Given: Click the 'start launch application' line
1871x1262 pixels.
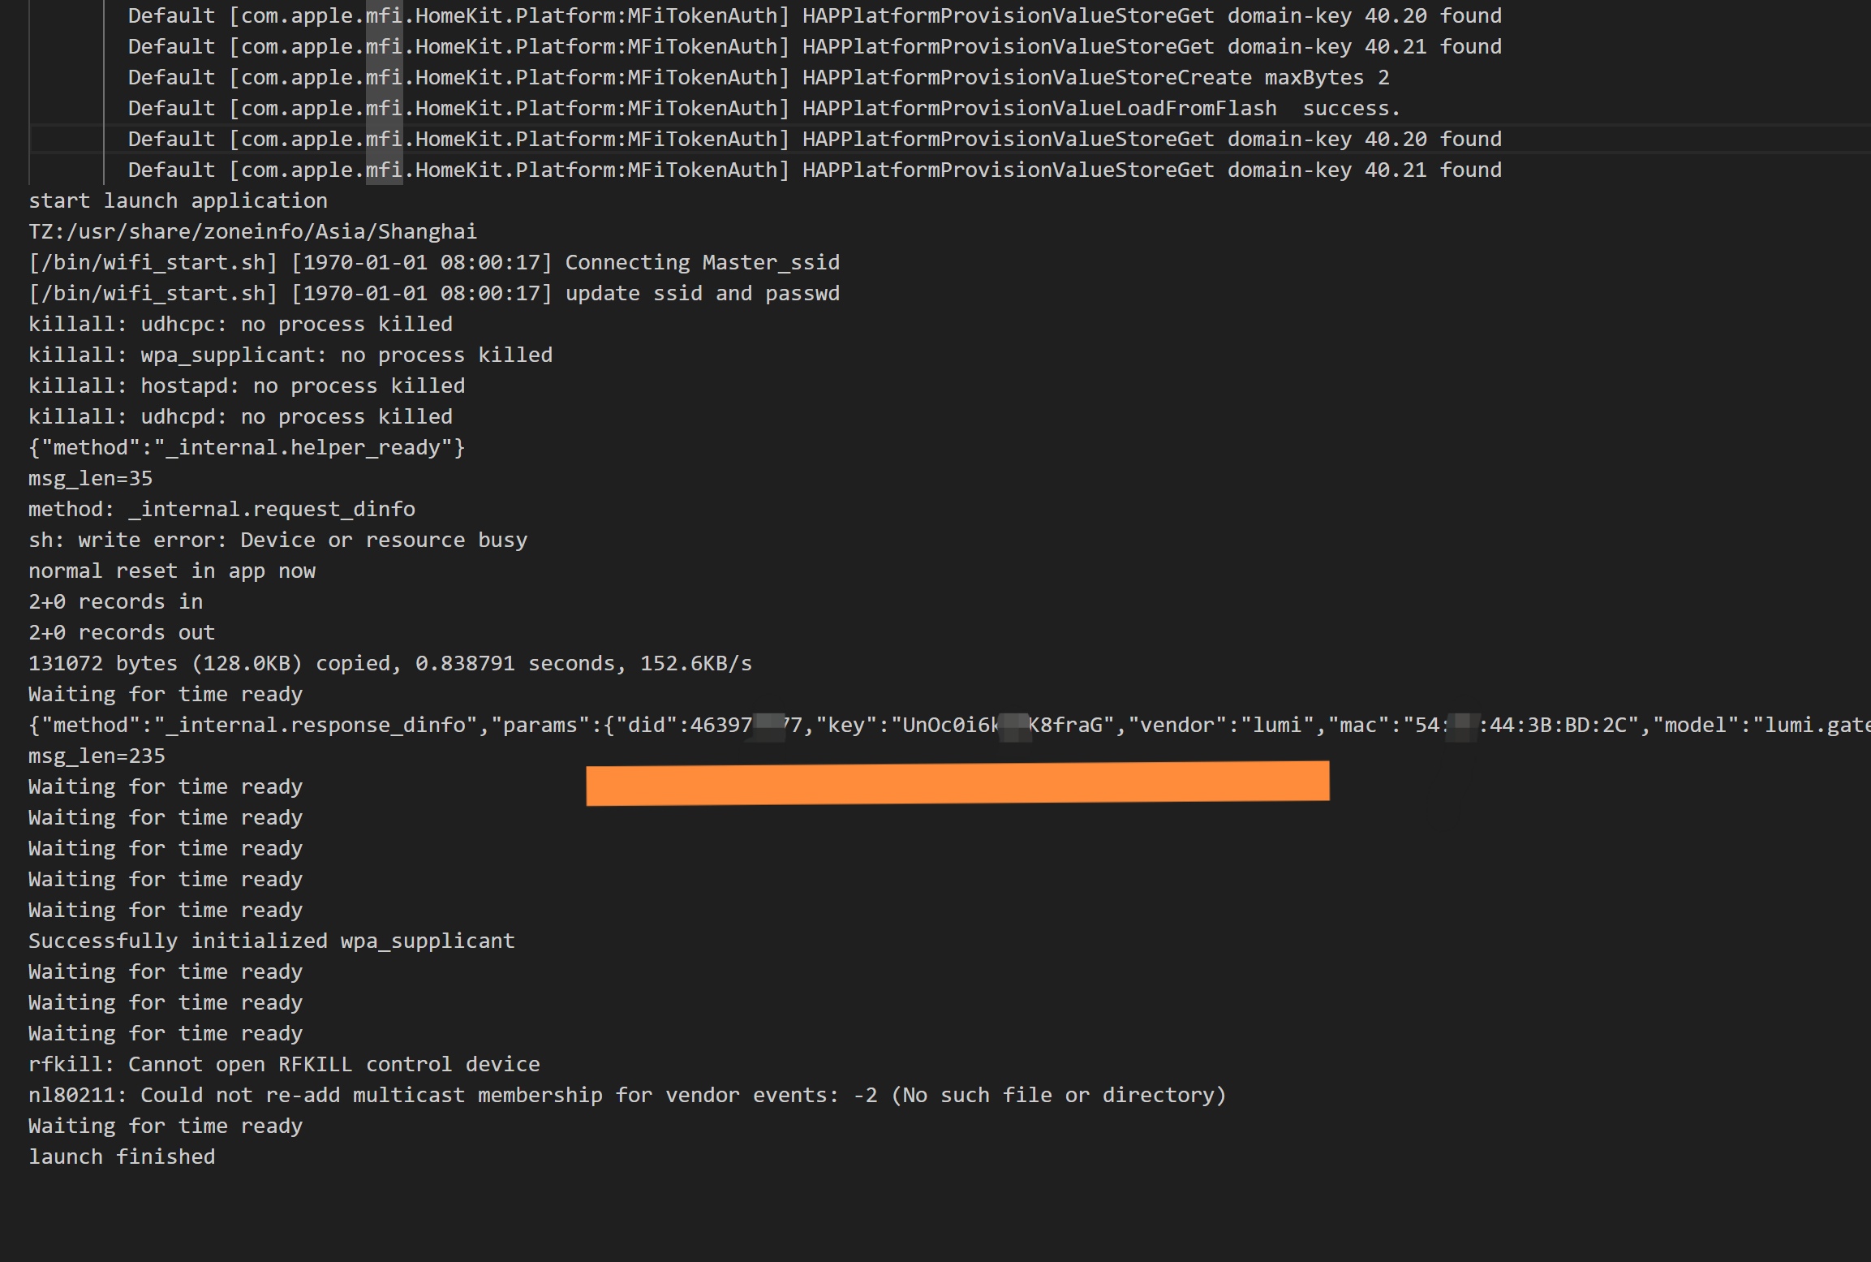Looking at the screenshot, I should click(x=178, y=200).
